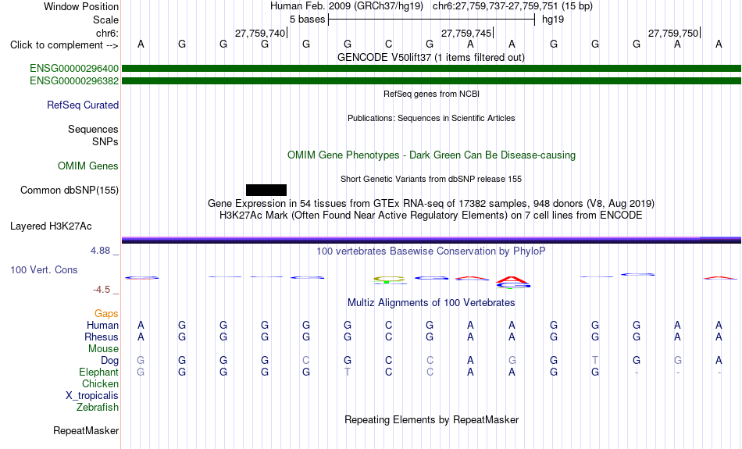Image resolution: width=742 pixels, height=449 pixels.
Task: Open ENSG00000296400 track label
Action: [x=74, y=69]
